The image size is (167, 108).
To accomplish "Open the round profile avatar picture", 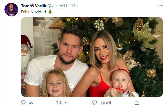I will [11, 9].
